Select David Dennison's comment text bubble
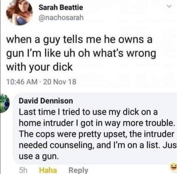The width and height of the screenshot is (177, 174). tap(96, 128)
